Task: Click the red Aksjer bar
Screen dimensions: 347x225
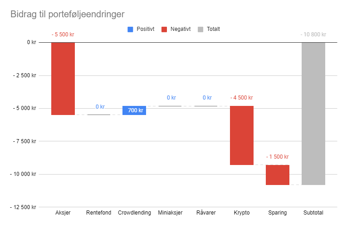Action: tap(63, 79)
